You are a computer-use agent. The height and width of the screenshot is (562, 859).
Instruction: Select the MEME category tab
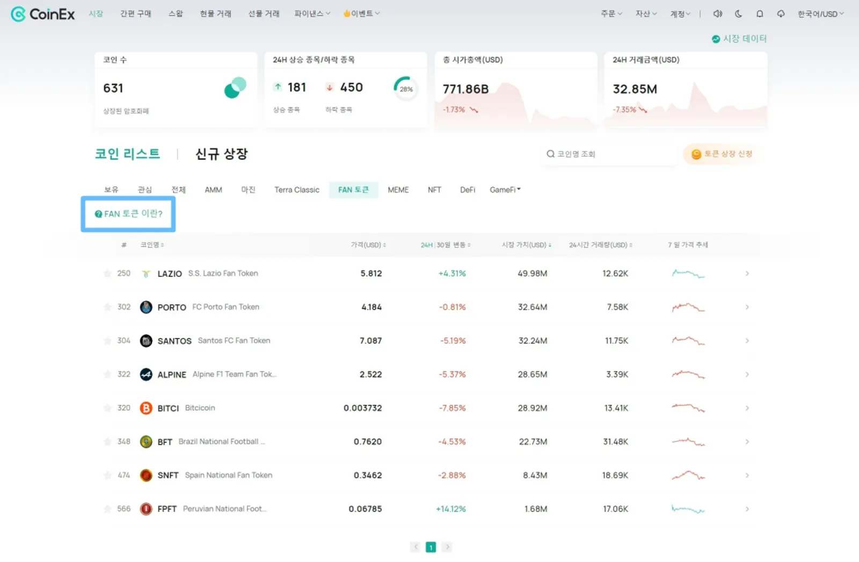[x=398, y=190]
